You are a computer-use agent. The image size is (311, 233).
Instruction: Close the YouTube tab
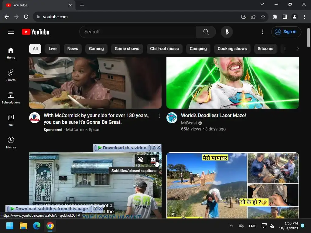70,5
